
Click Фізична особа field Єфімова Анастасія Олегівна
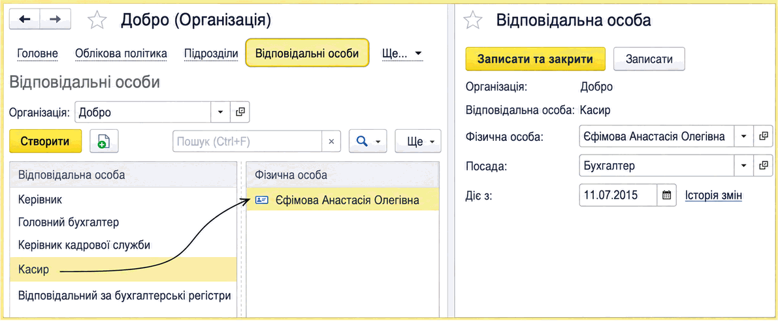(x=656, y=136)
